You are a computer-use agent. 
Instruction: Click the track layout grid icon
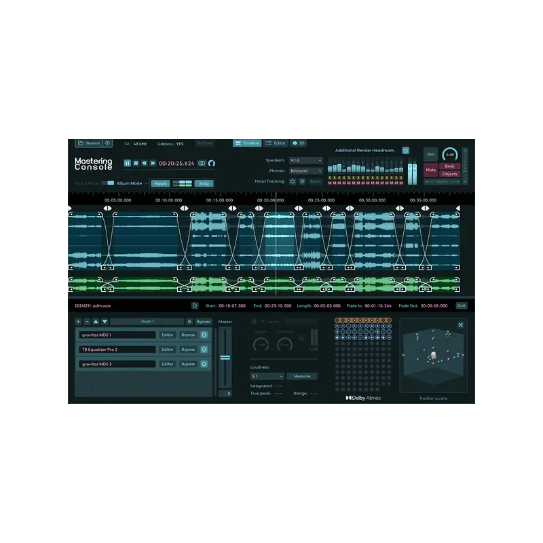(182, 183)
